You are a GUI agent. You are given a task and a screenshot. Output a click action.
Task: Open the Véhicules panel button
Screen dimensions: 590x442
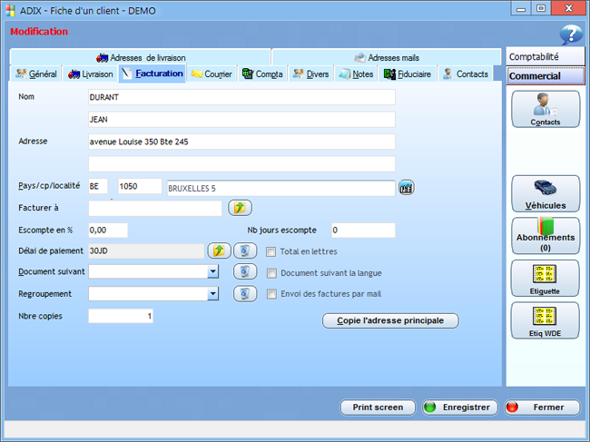pos(545,193)
